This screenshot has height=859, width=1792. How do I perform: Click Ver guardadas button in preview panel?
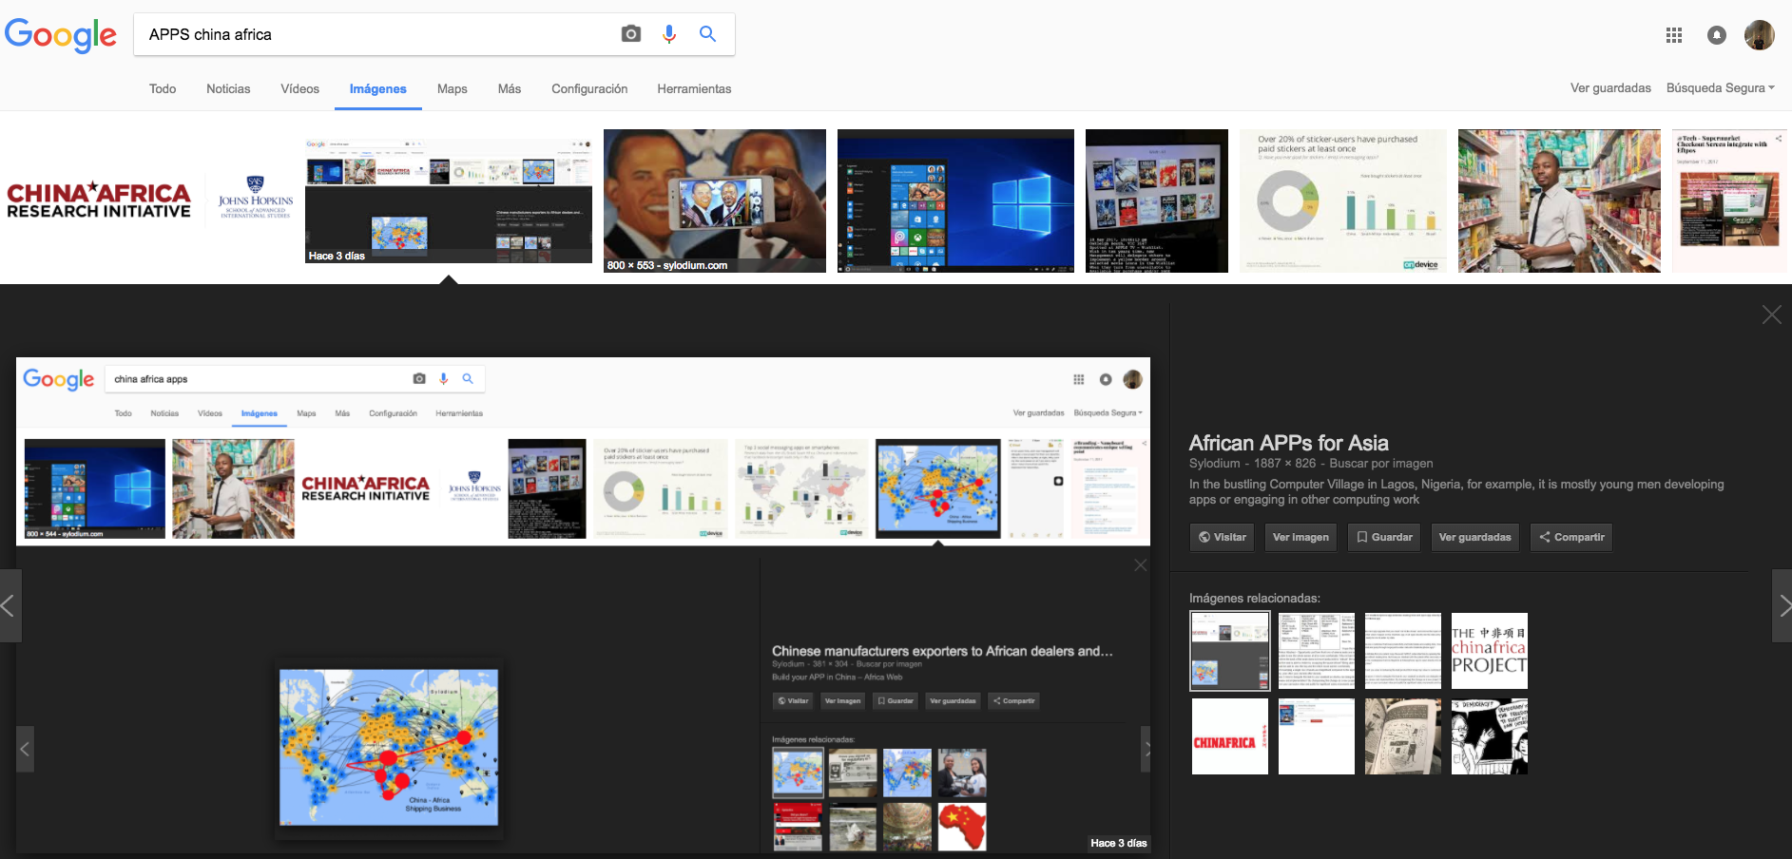(1474, 537)
